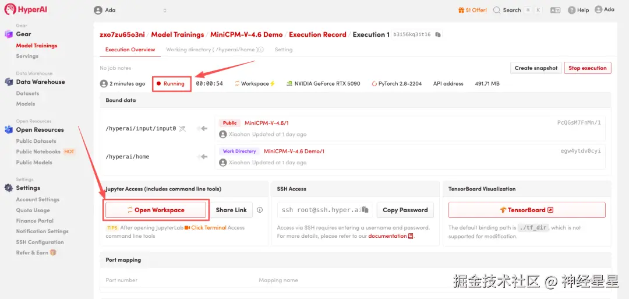This screenshot has height=299, width=629.
Task: Open Datasets in the sidebar
Action: pos(28,93)
